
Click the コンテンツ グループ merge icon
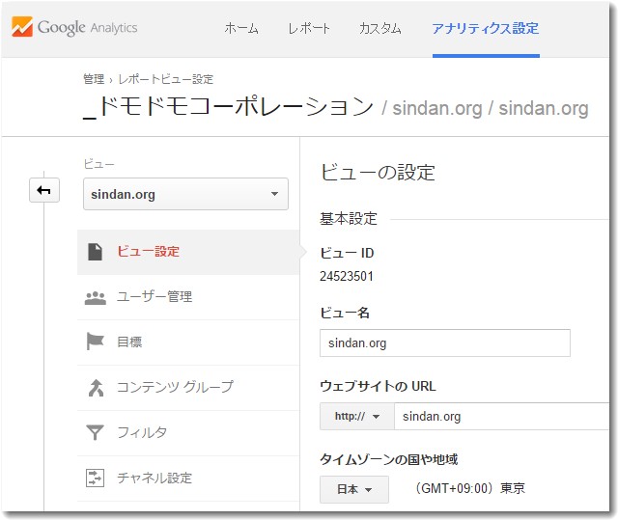(x=96, y=388)
